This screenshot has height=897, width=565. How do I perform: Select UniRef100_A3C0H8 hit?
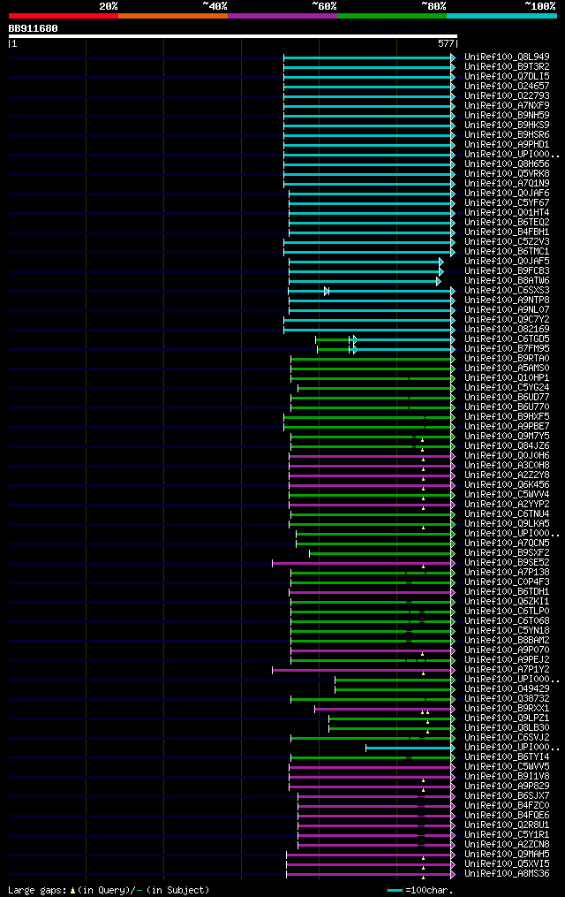(507, 466)
